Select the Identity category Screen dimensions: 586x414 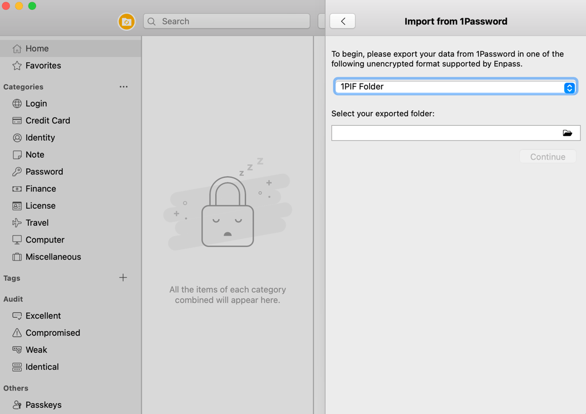tap(70, 138)
